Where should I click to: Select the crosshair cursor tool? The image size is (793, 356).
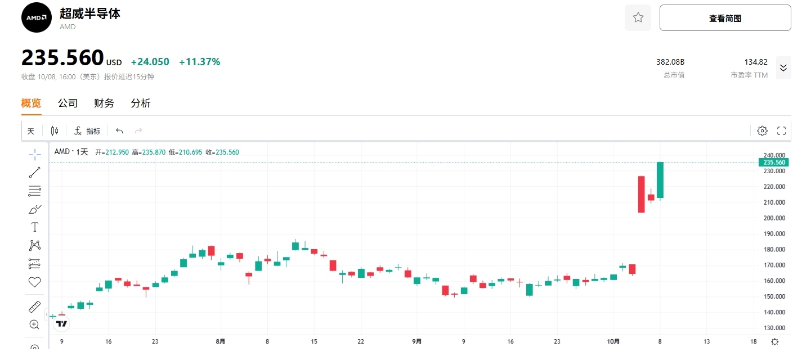pos(35,154)
